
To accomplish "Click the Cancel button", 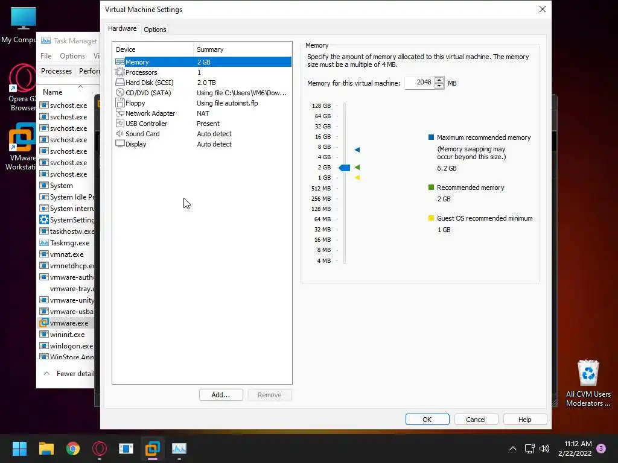I will (476, 420).
